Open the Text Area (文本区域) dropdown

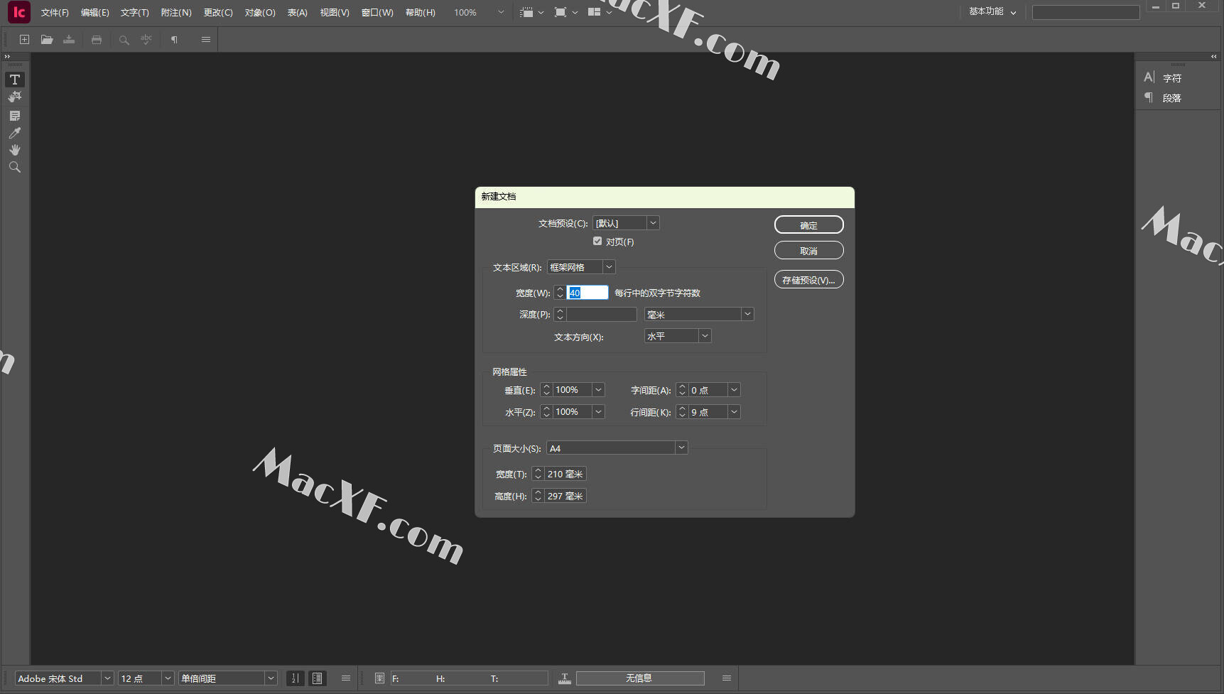point(608,267)
